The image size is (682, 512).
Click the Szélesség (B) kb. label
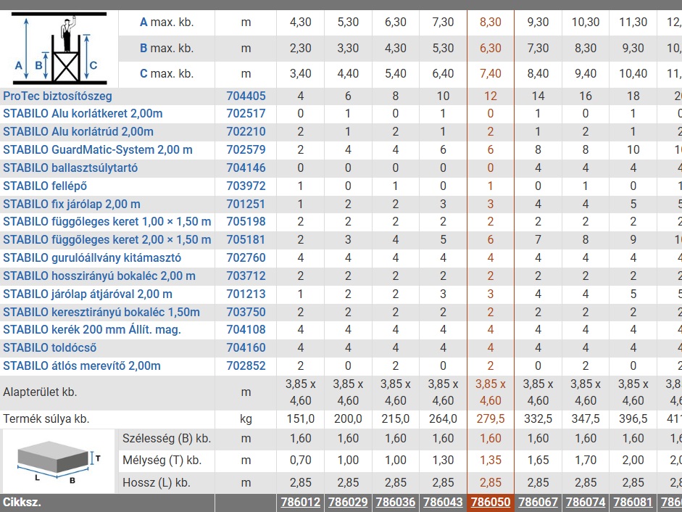pyautogui.click(x=167, y=439)
